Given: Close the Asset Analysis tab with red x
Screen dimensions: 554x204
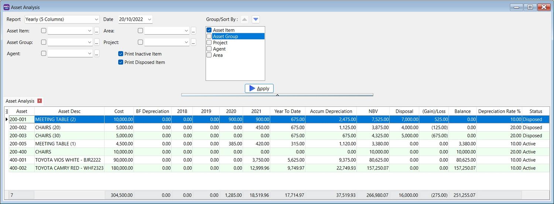Looking at the screenshot, I should (x=40, y=101).
